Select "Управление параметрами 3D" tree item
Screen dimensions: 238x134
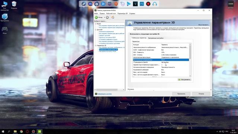tap(108, 50)
